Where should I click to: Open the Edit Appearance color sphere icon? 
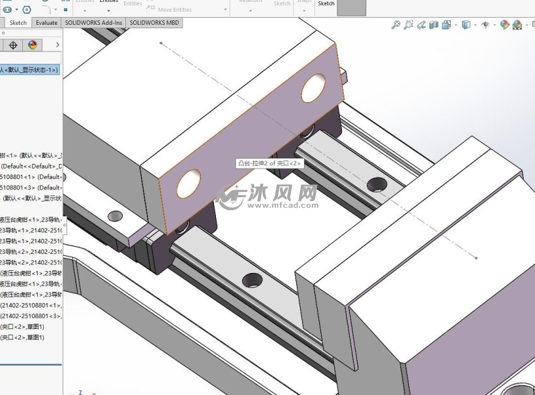[504, 25]
